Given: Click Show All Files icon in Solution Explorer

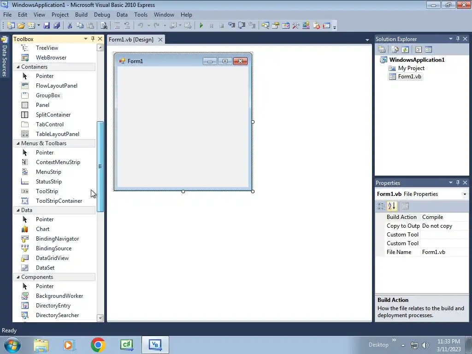Looking at the screenshot, I should click(x=395, y=50).
